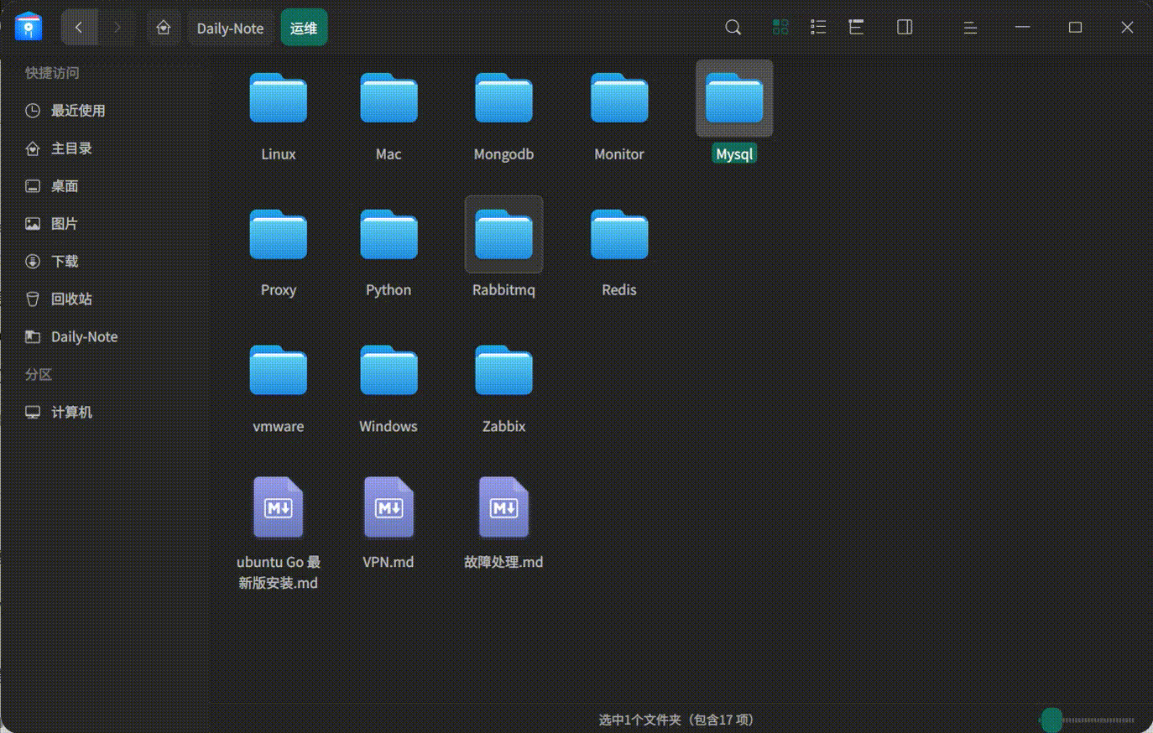
Task: Select the Zabbix folder icon
Action: (503, 370)
